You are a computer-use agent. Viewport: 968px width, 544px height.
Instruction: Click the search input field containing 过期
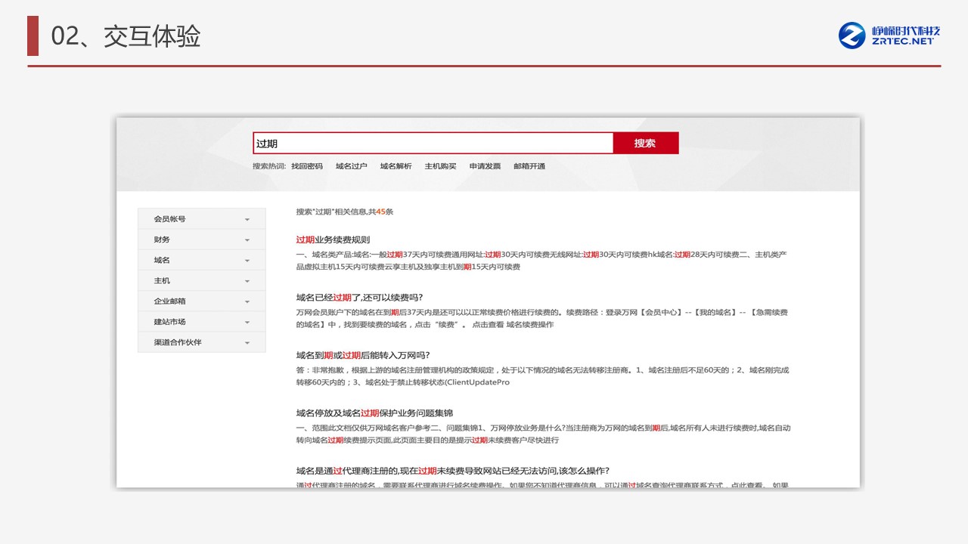point(433,144)
